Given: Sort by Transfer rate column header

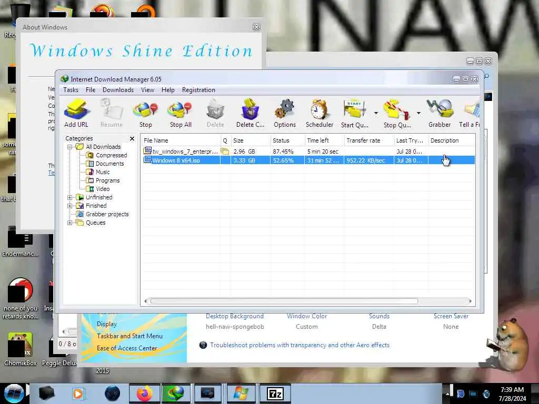Looking at the screenshot, I should coord(369,140).
